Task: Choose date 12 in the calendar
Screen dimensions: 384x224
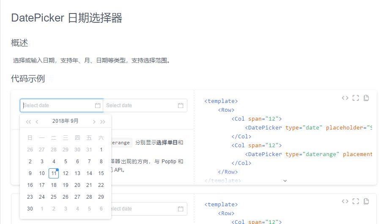Action: (66, 173)
